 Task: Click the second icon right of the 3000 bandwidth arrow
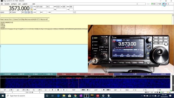29,12
